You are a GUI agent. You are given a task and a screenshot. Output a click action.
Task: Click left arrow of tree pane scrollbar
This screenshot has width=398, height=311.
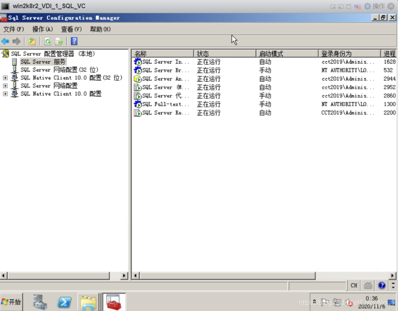coord(3,276)
